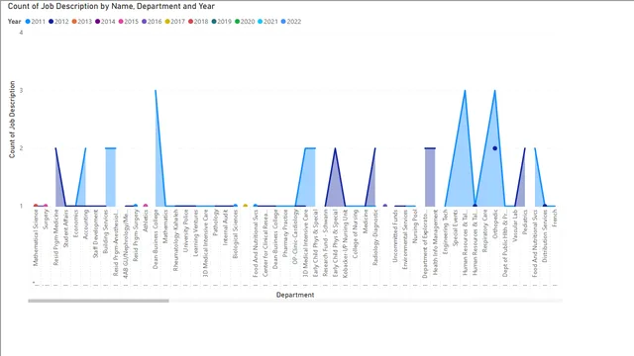Viewport: 634px width, 356px height.
Task: Select the Kobacker-UP Nursing Unit label
Action: pos(346,243)
